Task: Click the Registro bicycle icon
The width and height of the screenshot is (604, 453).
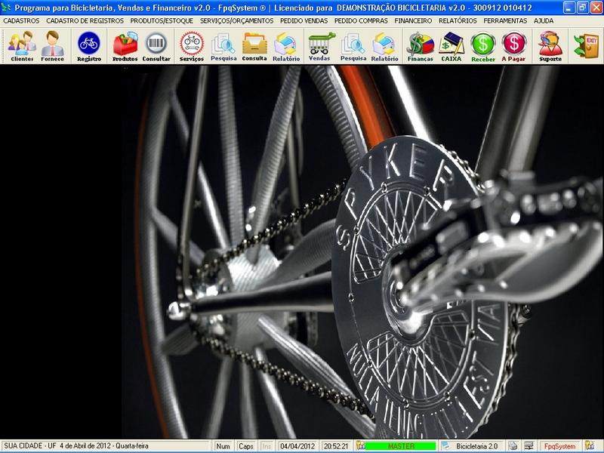Action: [x=89, y=46]
